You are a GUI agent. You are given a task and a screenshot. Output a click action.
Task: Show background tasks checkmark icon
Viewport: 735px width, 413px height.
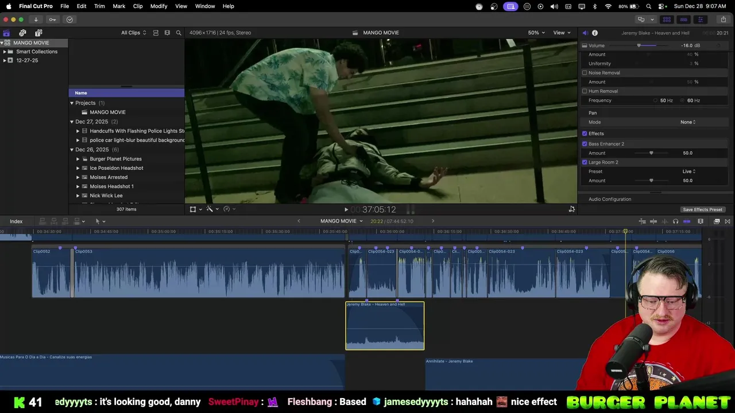(x=69, y=20)
